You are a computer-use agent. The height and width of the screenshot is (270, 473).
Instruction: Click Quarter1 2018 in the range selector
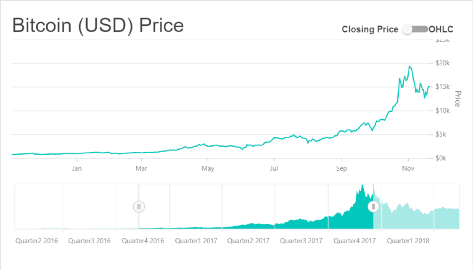408,241
